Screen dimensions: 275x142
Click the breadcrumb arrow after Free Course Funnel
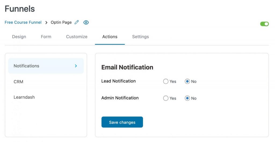tap(46, 23)
